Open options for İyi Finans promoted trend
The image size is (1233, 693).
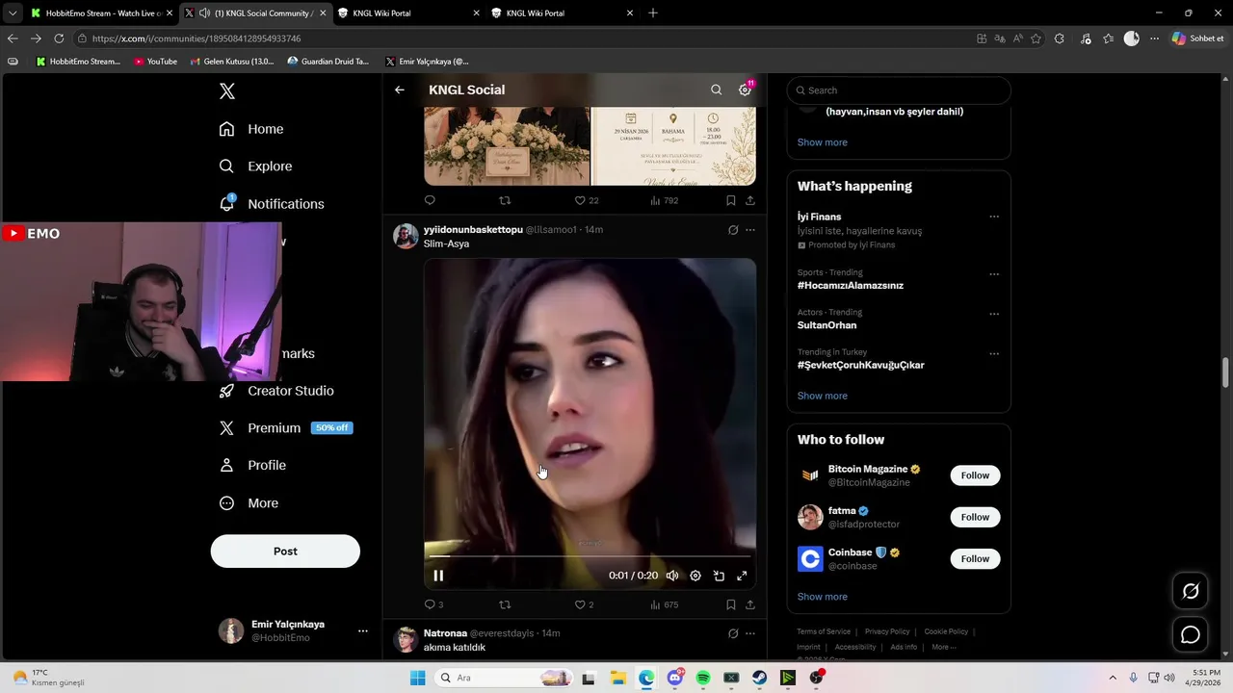pos(994,217)
